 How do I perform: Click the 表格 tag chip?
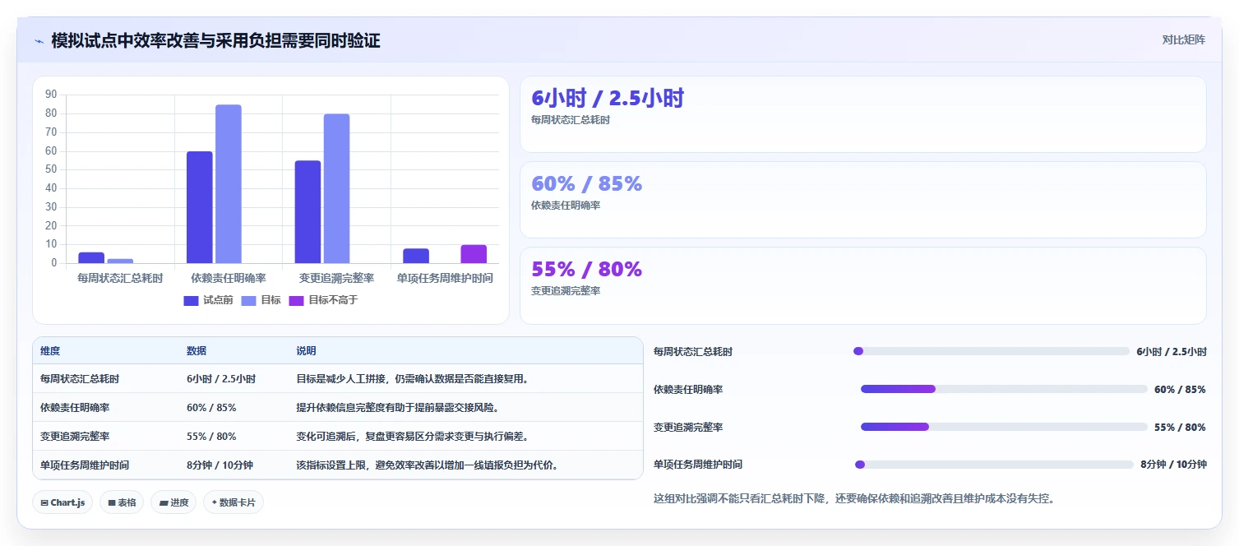[x=122, y=502]
